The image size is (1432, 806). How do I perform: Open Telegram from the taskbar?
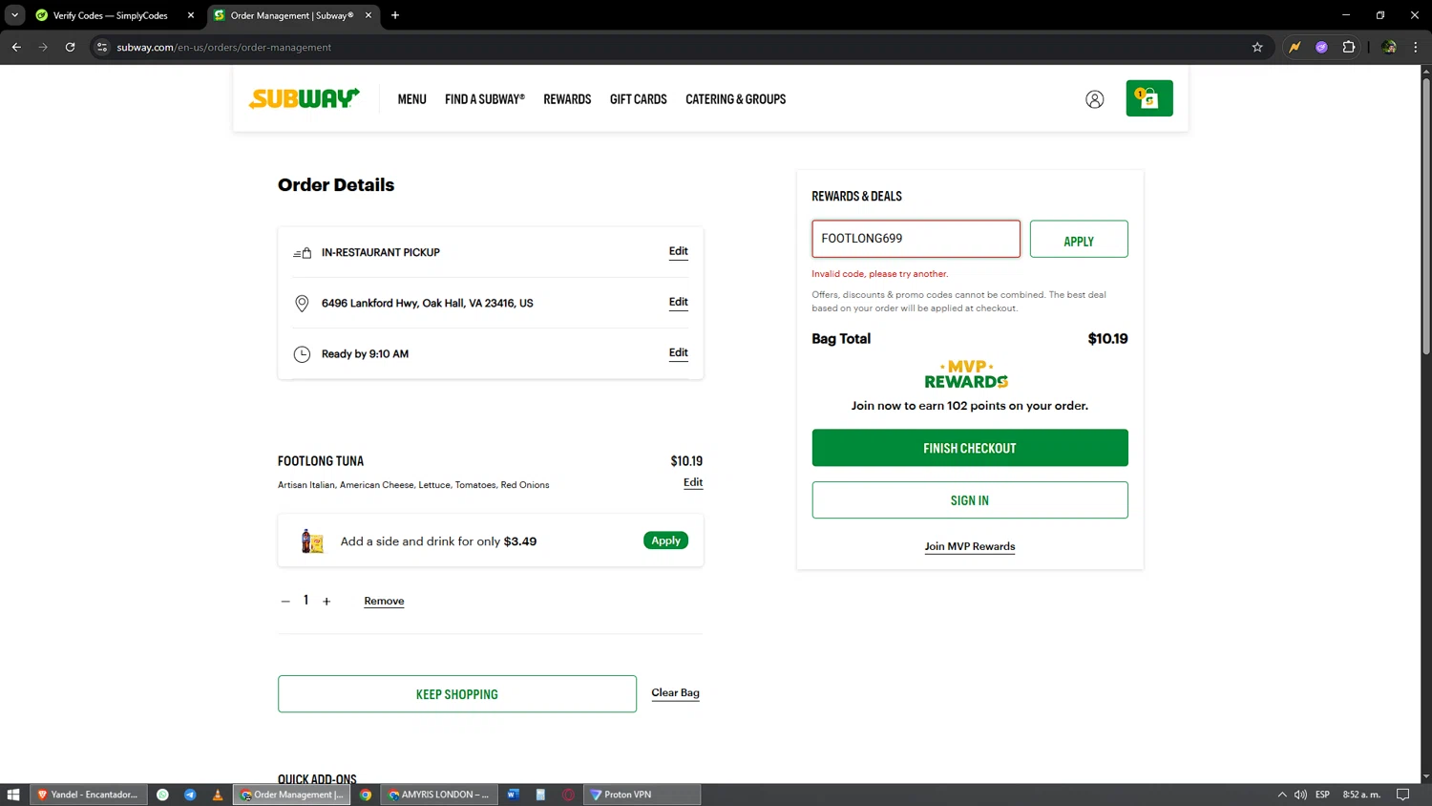coord(190,795)
